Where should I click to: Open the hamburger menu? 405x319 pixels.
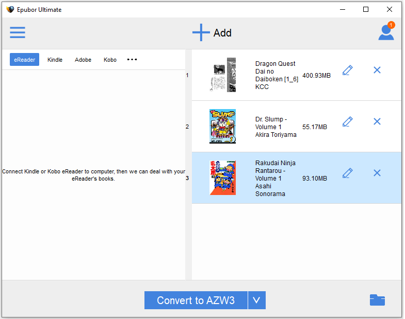point(18,32)
